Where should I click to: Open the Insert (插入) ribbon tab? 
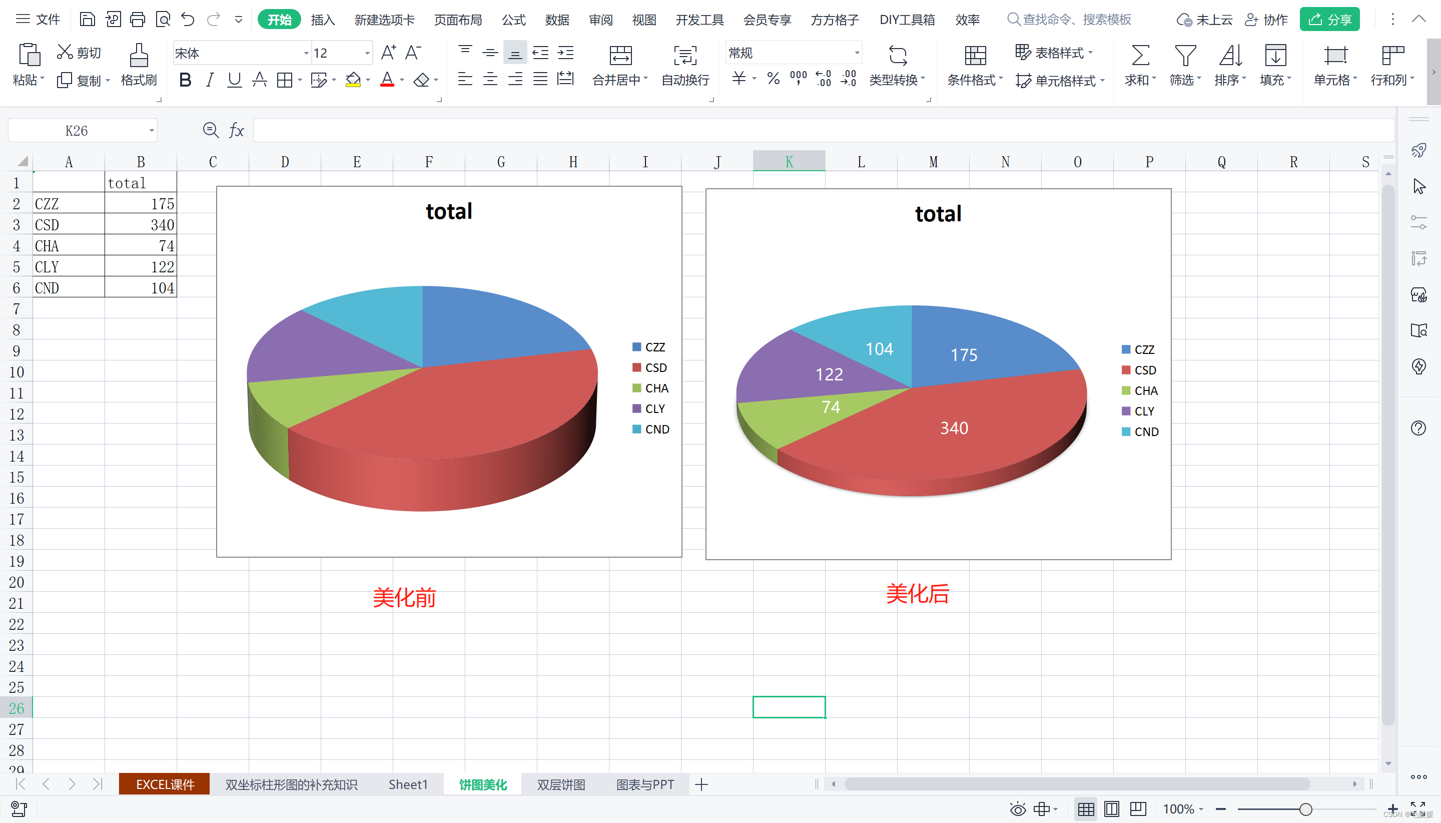click(323, 20)
